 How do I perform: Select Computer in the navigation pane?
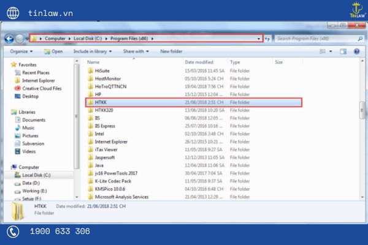point(29,167)
